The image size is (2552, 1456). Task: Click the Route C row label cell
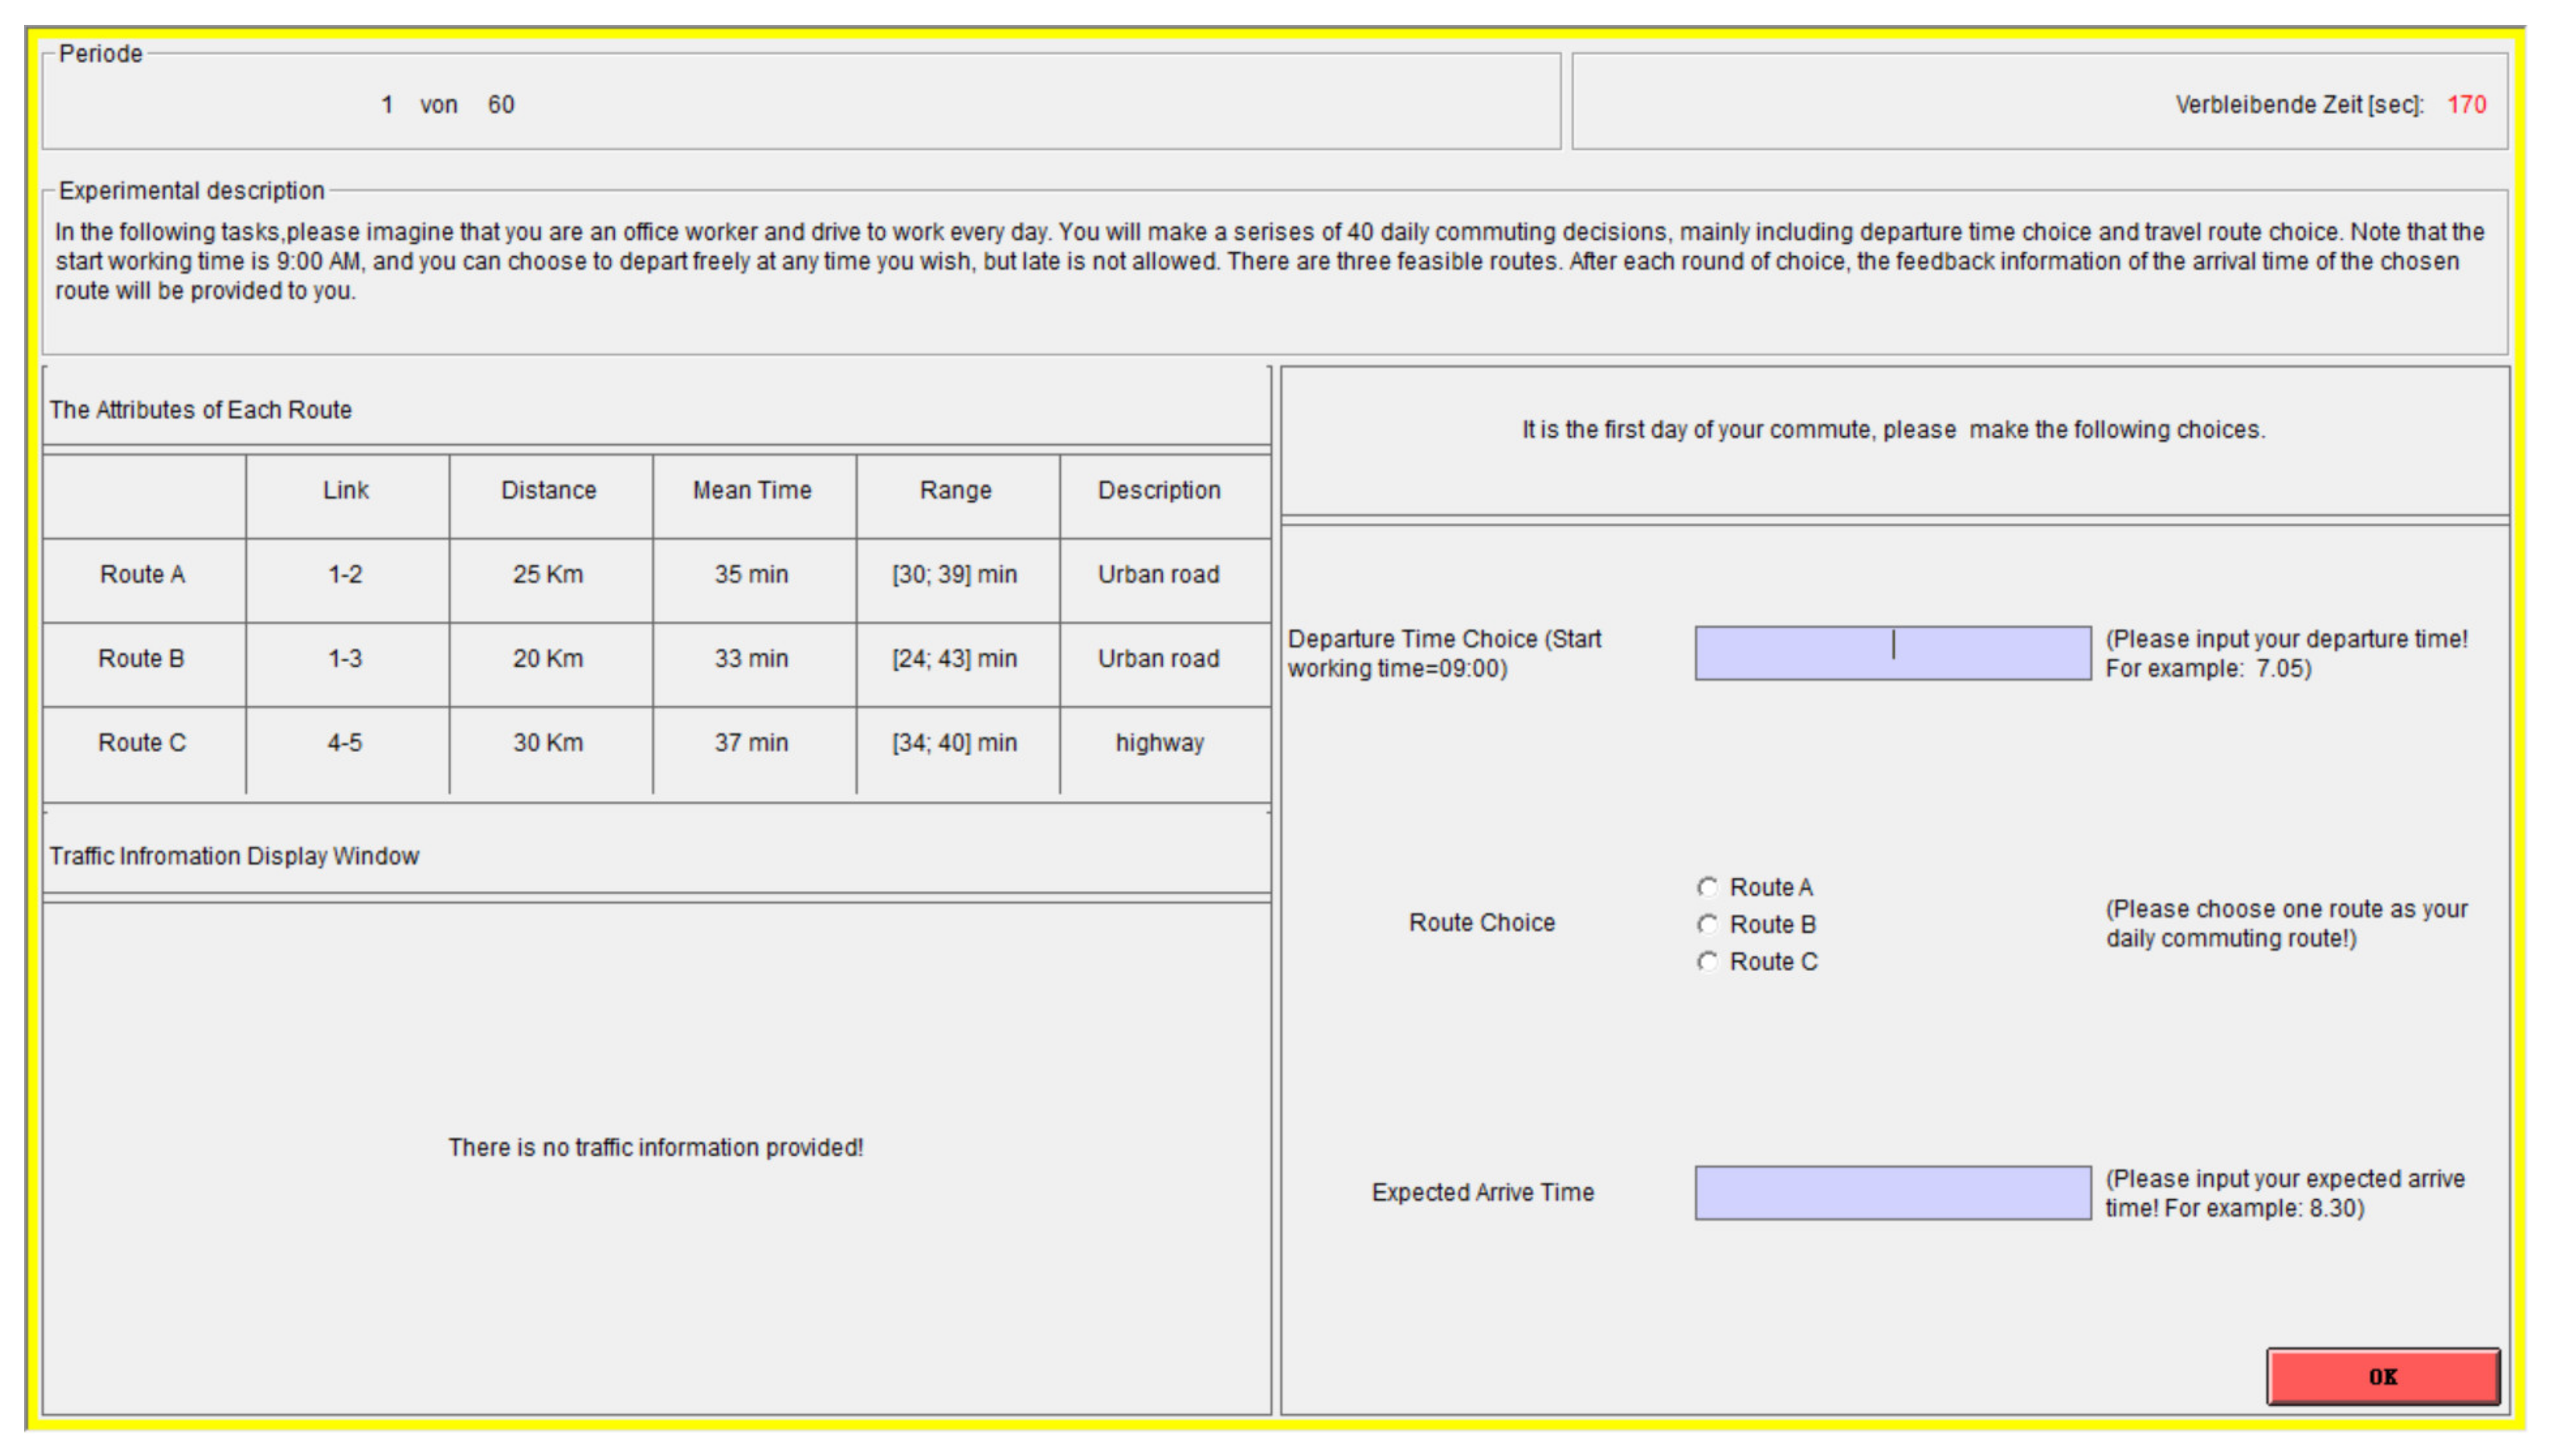142,742
